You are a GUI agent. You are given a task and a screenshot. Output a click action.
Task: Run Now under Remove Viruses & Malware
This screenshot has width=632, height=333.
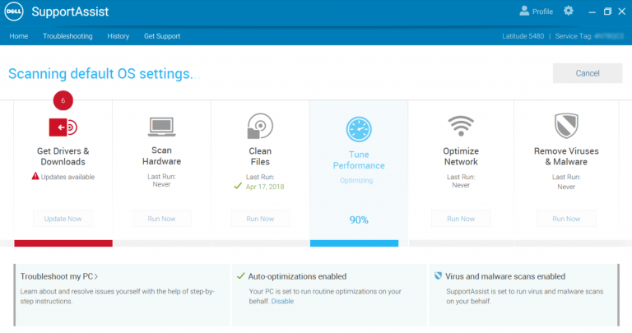pyautogui.click(x=566, y=219)
